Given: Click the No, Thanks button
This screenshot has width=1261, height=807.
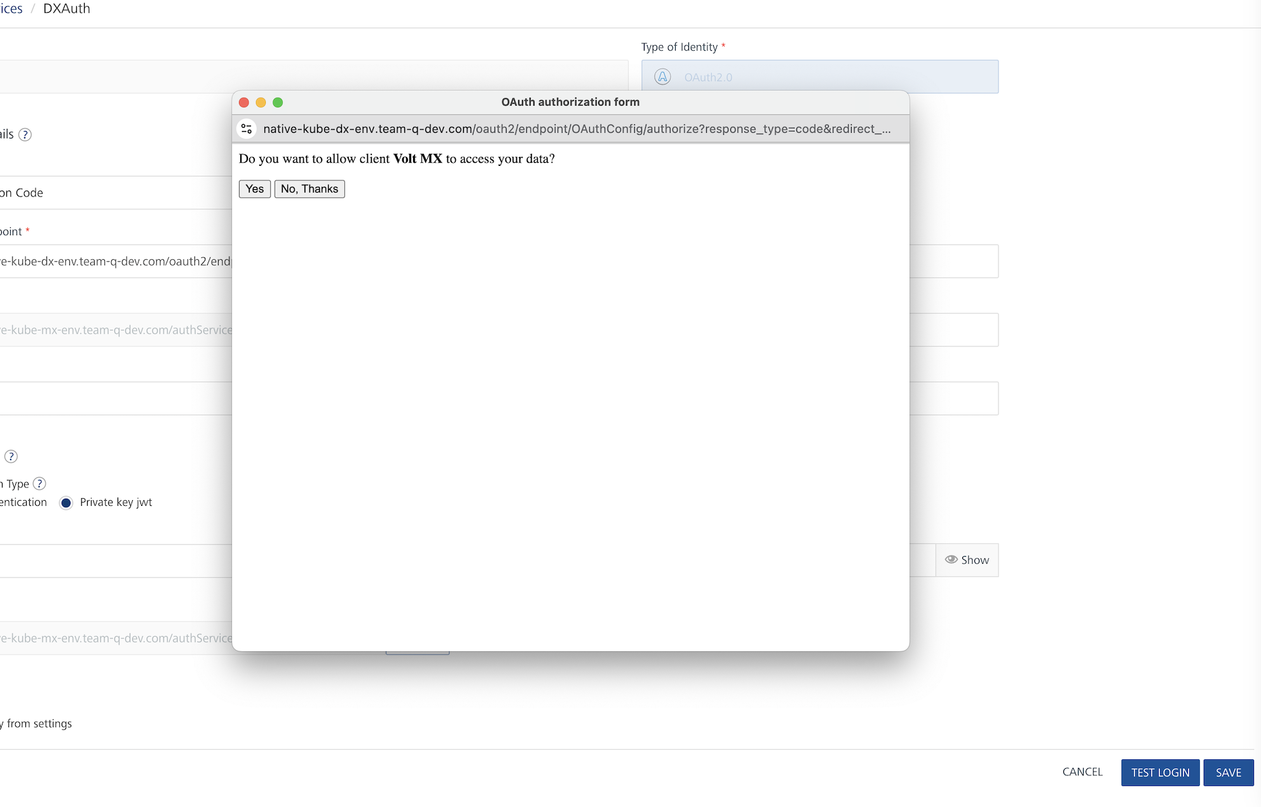Looking at the screenshot, I should click(x=310, y=189).
